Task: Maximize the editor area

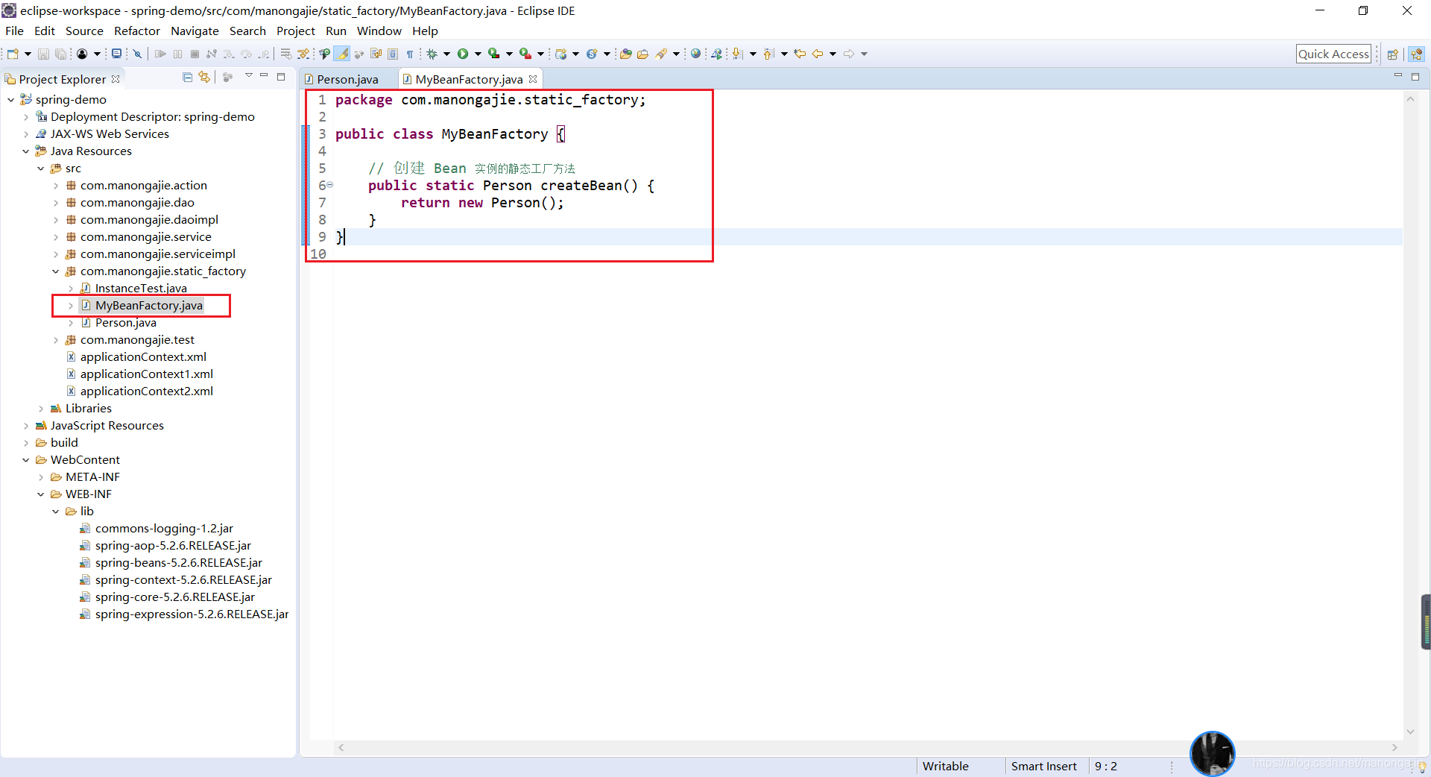Action: (1415, 77)
